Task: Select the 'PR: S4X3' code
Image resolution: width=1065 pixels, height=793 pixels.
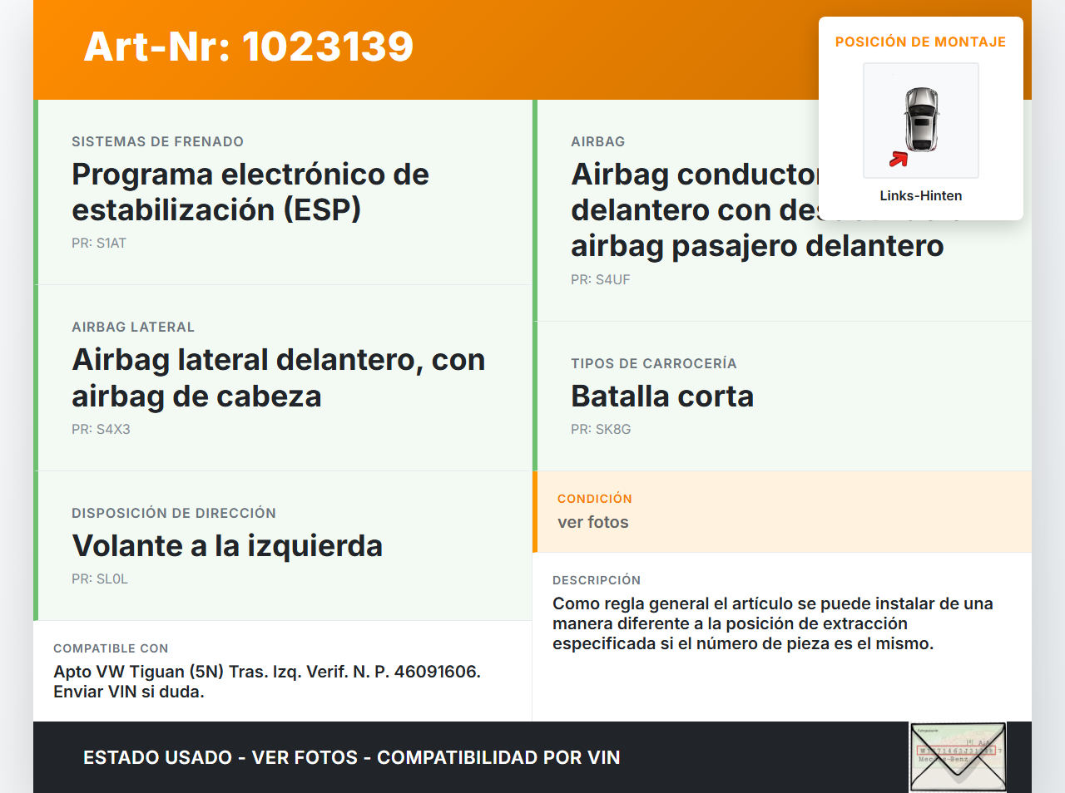Action: pos(101,430)
